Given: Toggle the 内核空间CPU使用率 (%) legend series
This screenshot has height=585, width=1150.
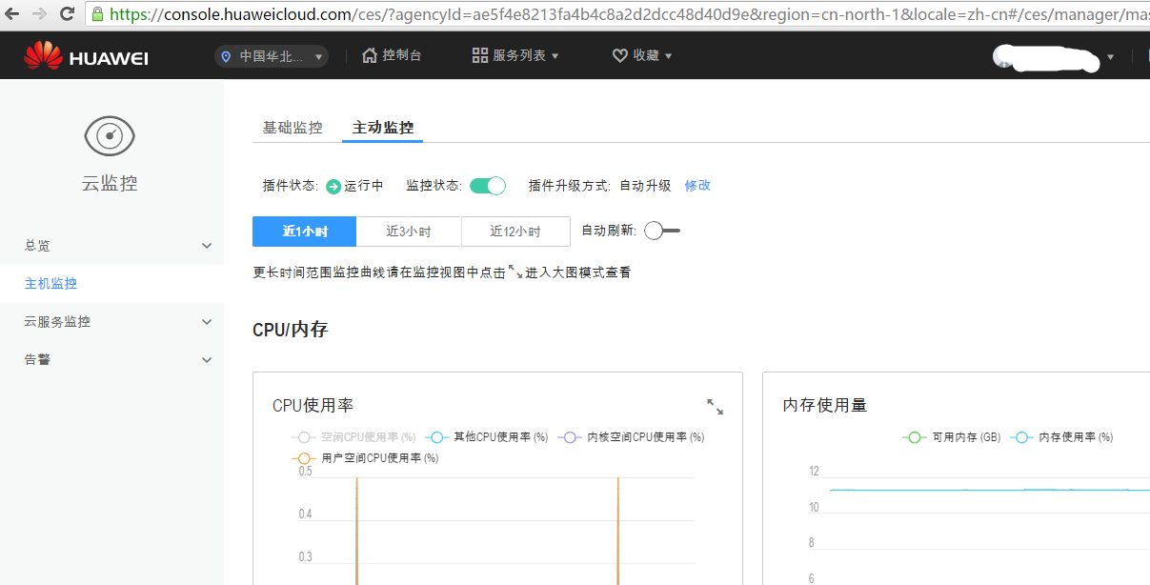Looking at the screenshot, I should [631, 437].
